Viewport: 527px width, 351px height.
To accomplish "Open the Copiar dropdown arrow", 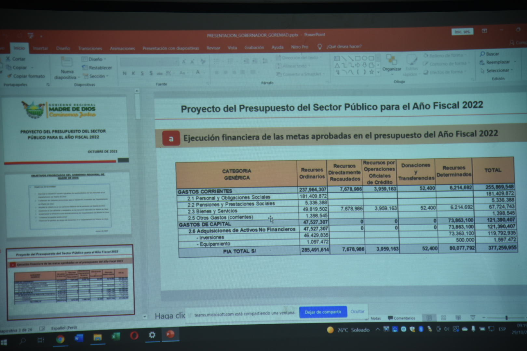I will point(32,68).
